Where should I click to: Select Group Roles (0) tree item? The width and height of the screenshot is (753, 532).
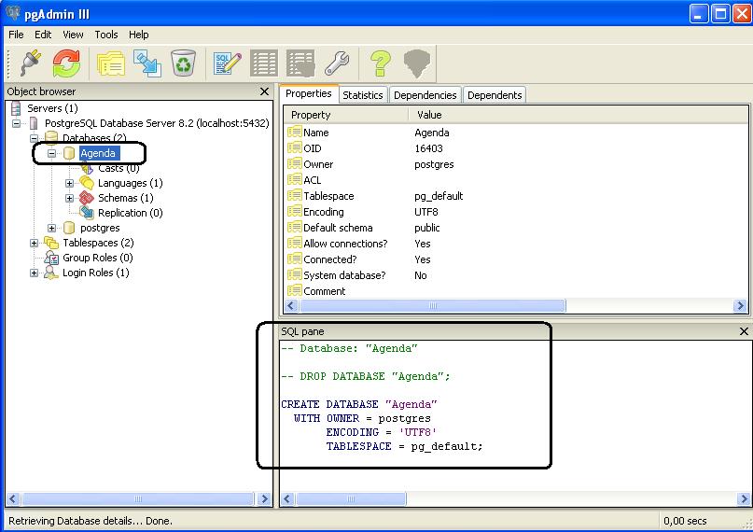(x=97, y=258)
